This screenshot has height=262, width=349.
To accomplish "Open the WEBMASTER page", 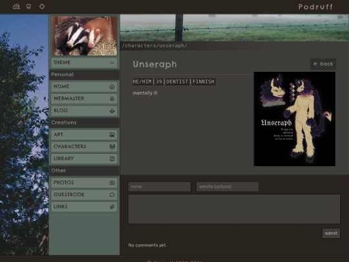I will 85,99.
